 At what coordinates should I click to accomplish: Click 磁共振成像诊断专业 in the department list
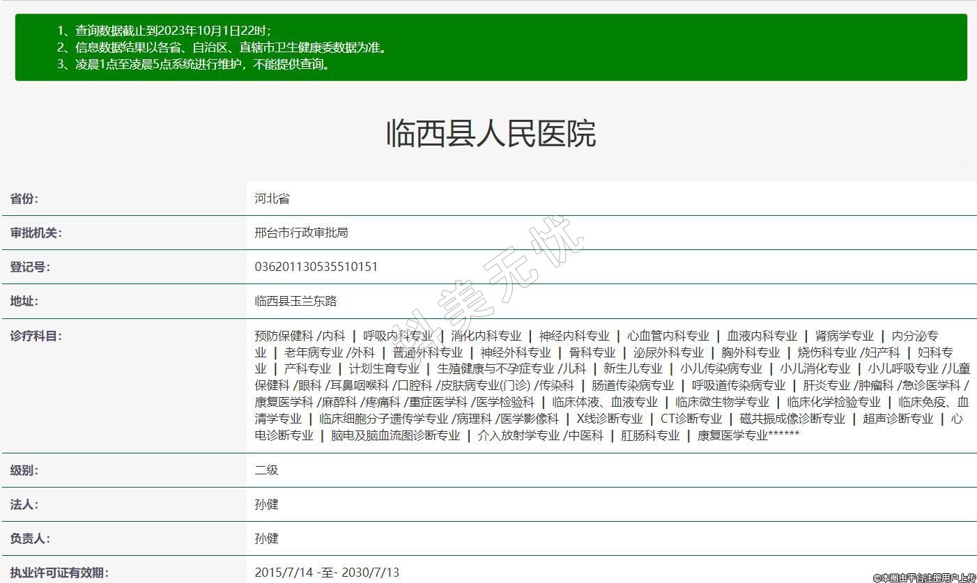click(792, 419)
